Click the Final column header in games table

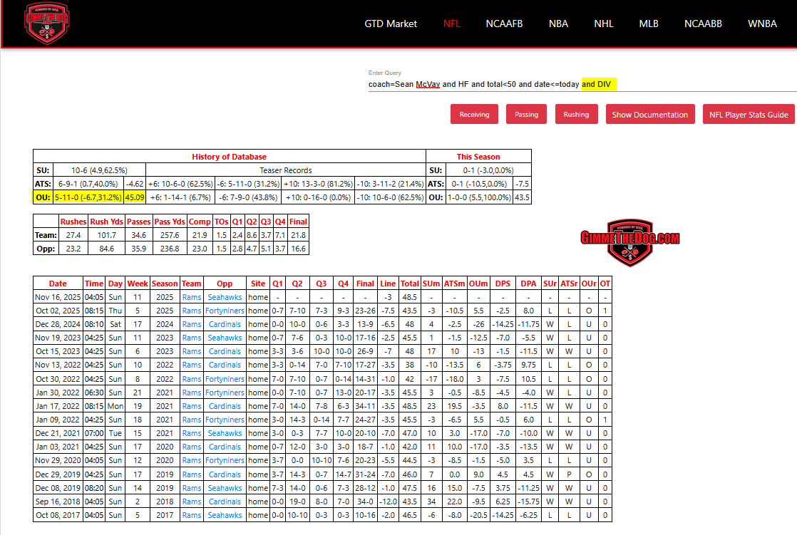pyautogui.click(x=365, y=284)
